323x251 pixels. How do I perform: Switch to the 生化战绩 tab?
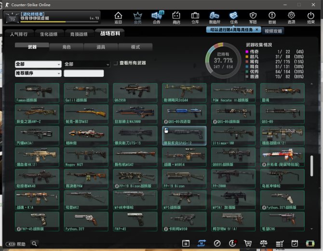point(49,34)
